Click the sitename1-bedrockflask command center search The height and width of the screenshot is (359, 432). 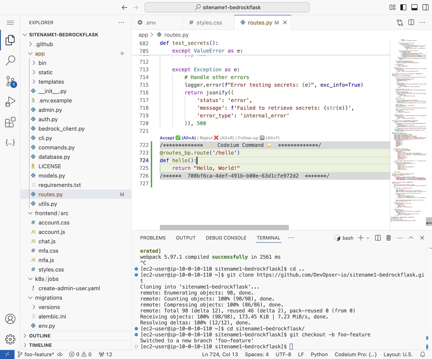point(227,7)
